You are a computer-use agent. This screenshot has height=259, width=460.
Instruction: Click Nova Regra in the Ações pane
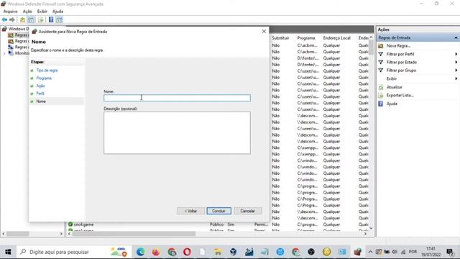point(398,46)
